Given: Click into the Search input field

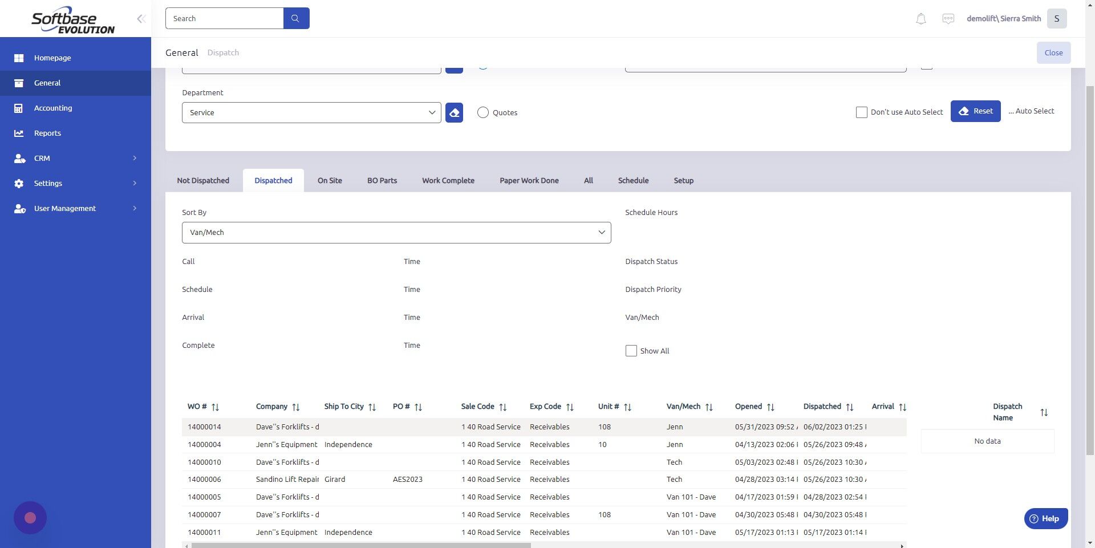Looking at the screenshot, I should 224,18.
